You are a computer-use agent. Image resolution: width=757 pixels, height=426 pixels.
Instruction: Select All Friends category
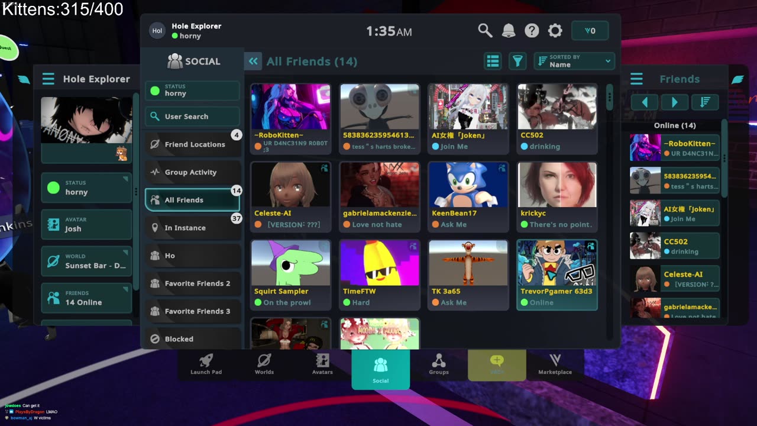pos(193,200)
